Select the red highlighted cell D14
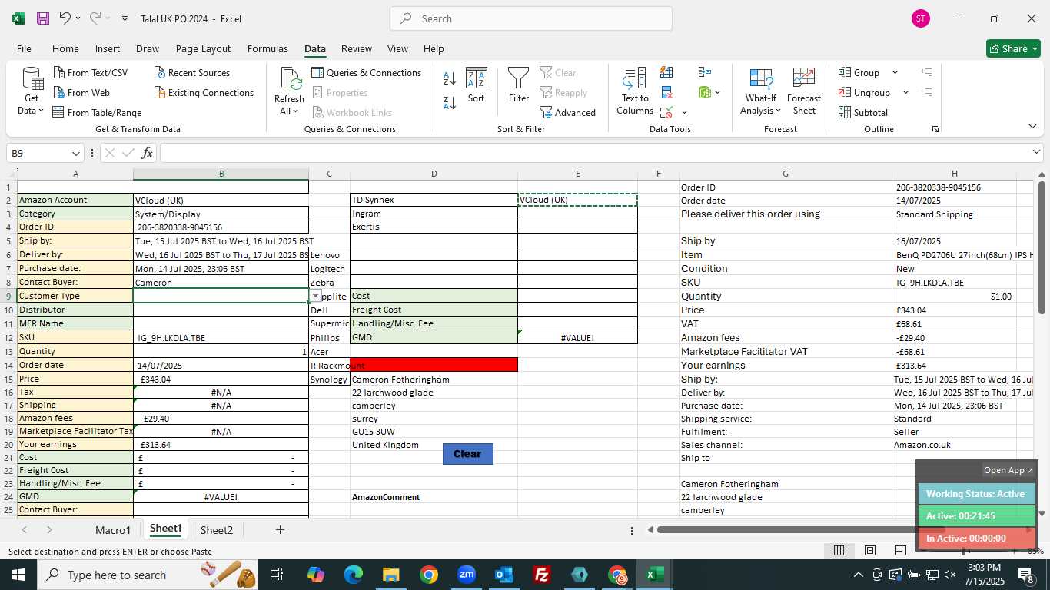The image size is (1050, 590). 434,364
